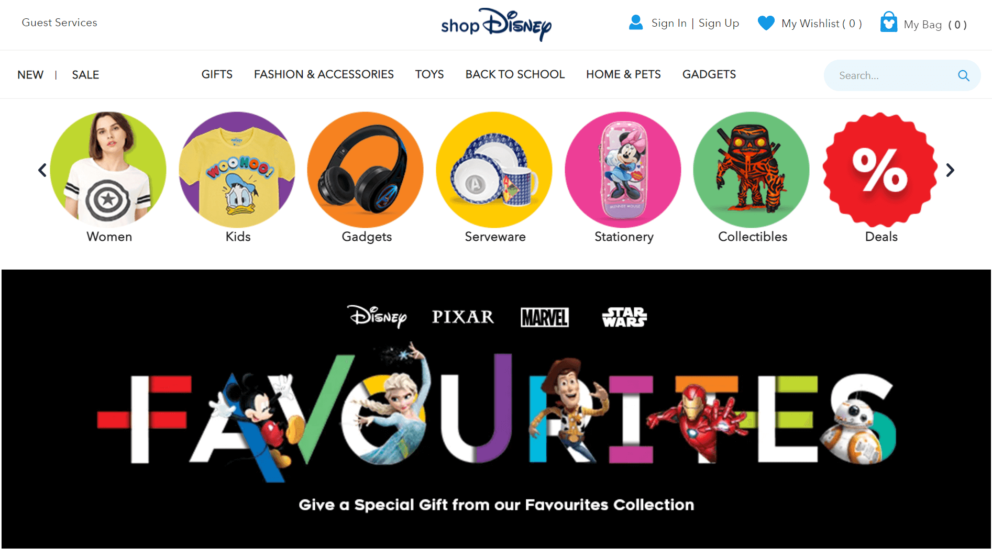This screenshot has height=558, width=992.
Task: Click the shopDisney logo
Action: point(496,24)
